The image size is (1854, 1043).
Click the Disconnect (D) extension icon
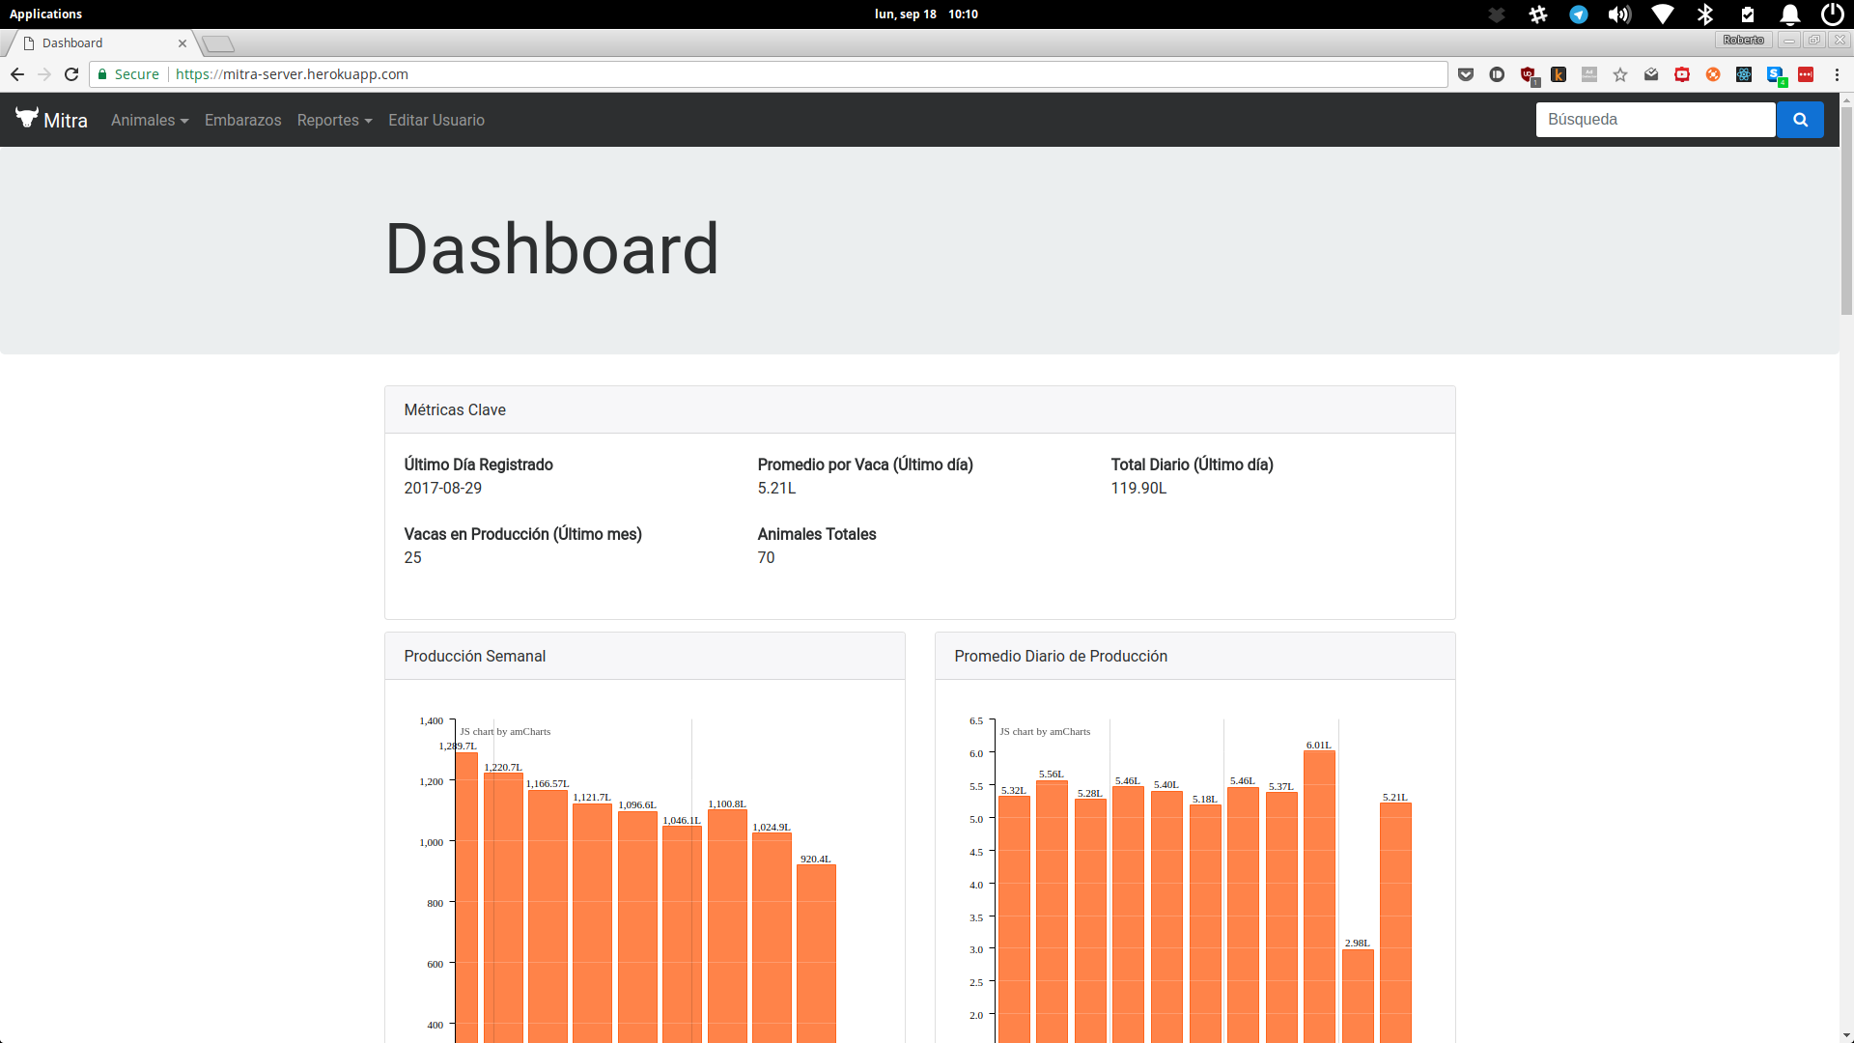(x=1497, y=74)
